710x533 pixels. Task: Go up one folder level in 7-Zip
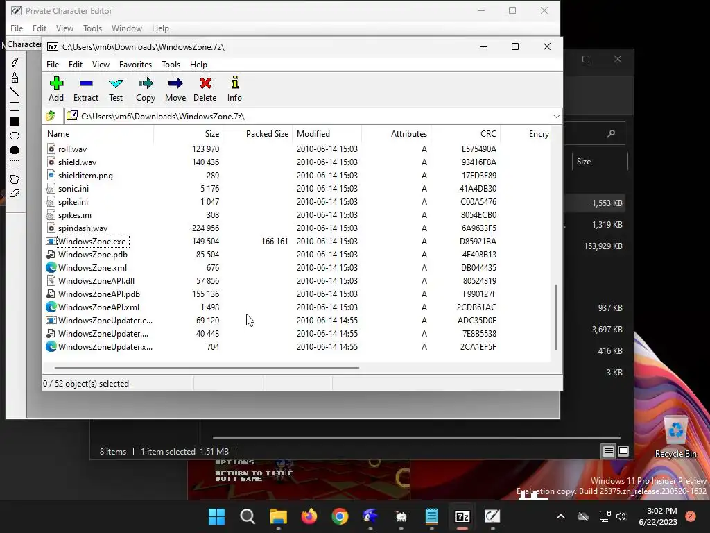click(51, 116)
